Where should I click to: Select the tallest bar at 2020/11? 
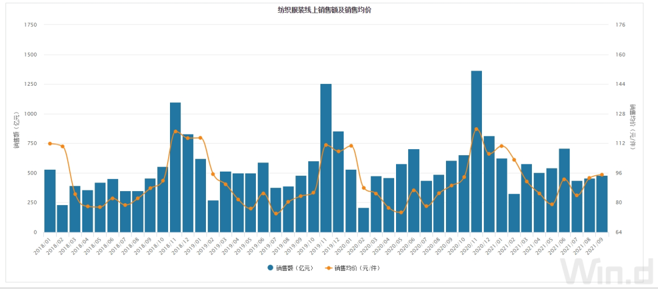point(476,152)
